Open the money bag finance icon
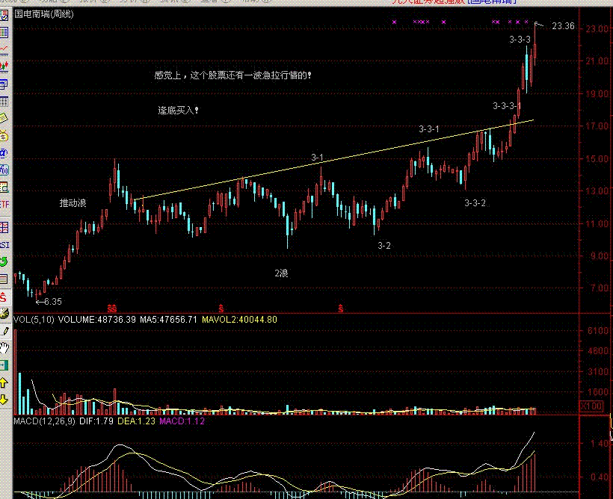The width and height of the screenshot is (613, 499). point(4,136)
